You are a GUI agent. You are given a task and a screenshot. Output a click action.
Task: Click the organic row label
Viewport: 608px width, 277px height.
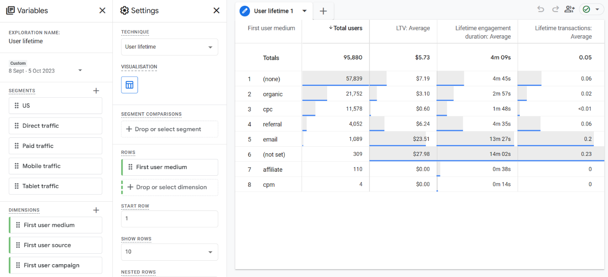[273, 94]
